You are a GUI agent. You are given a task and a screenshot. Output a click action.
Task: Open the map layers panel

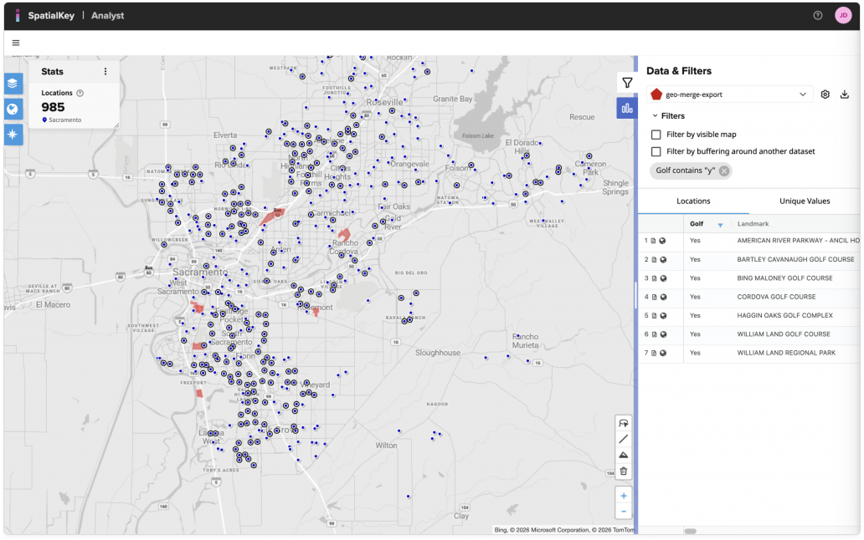click(13, 84)
